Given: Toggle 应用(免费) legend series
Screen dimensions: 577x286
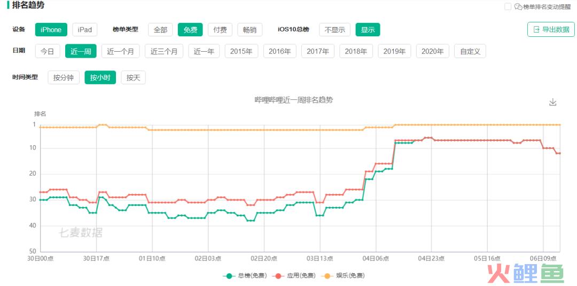Looking at the screenshot, I should pos(294,276).
